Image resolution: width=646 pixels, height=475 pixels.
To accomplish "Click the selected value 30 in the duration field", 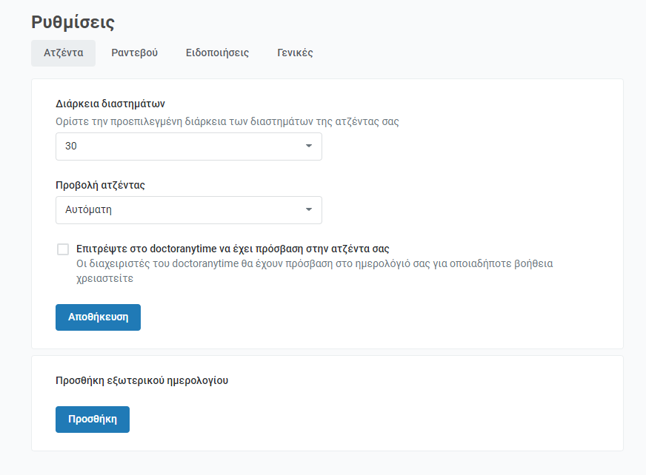I will tap(71, 146).
